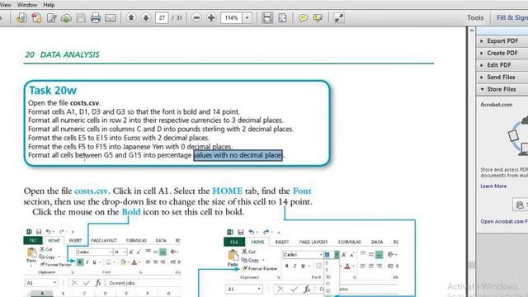The height and width of the screenshot is (297, 528).
Task: Click the '/ 31' total pages label
Action: [x=177, y=18]
